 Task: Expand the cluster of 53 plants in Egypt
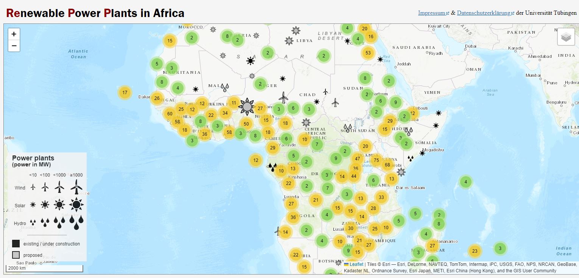(368, 53)
